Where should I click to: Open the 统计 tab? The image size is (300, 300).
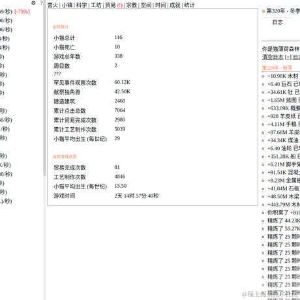(x=189, y=5)
